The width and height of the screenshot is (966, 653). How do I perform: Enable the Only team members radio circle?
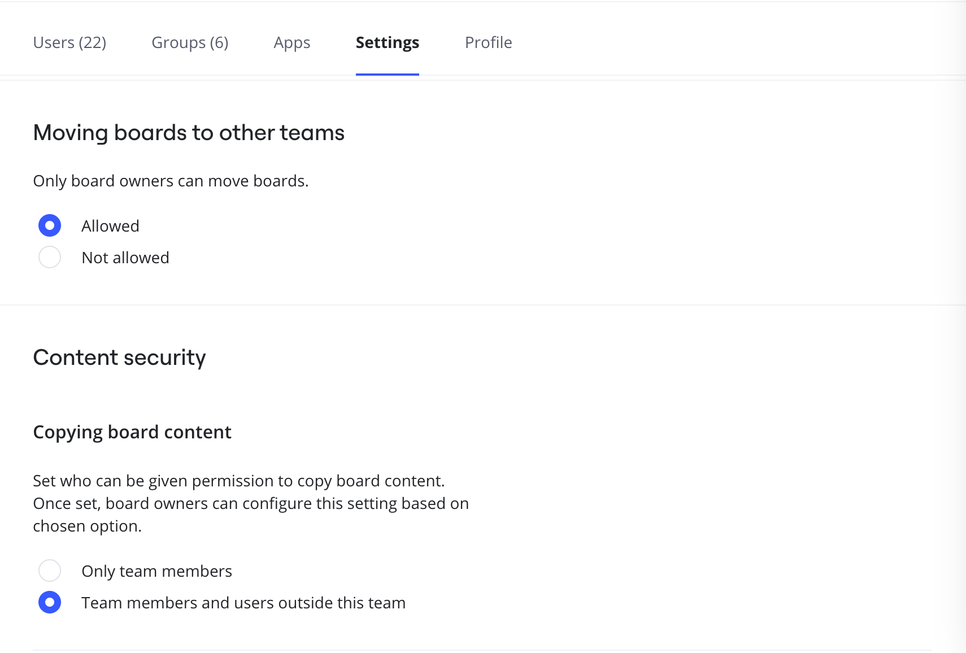[50, 571]
